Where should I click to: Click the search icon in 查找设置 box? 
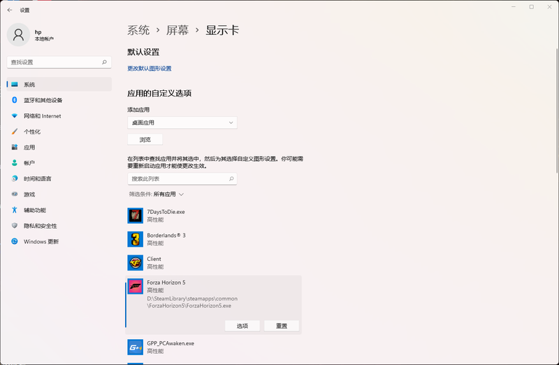pos(105,62)
